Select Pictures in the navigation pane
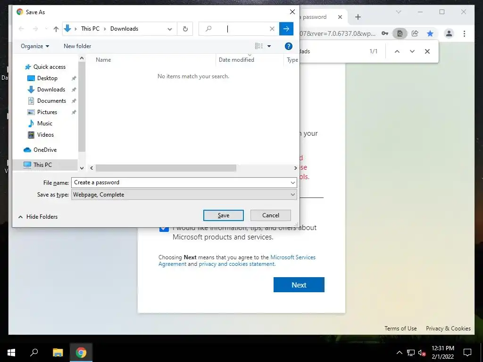 point(43,112)
